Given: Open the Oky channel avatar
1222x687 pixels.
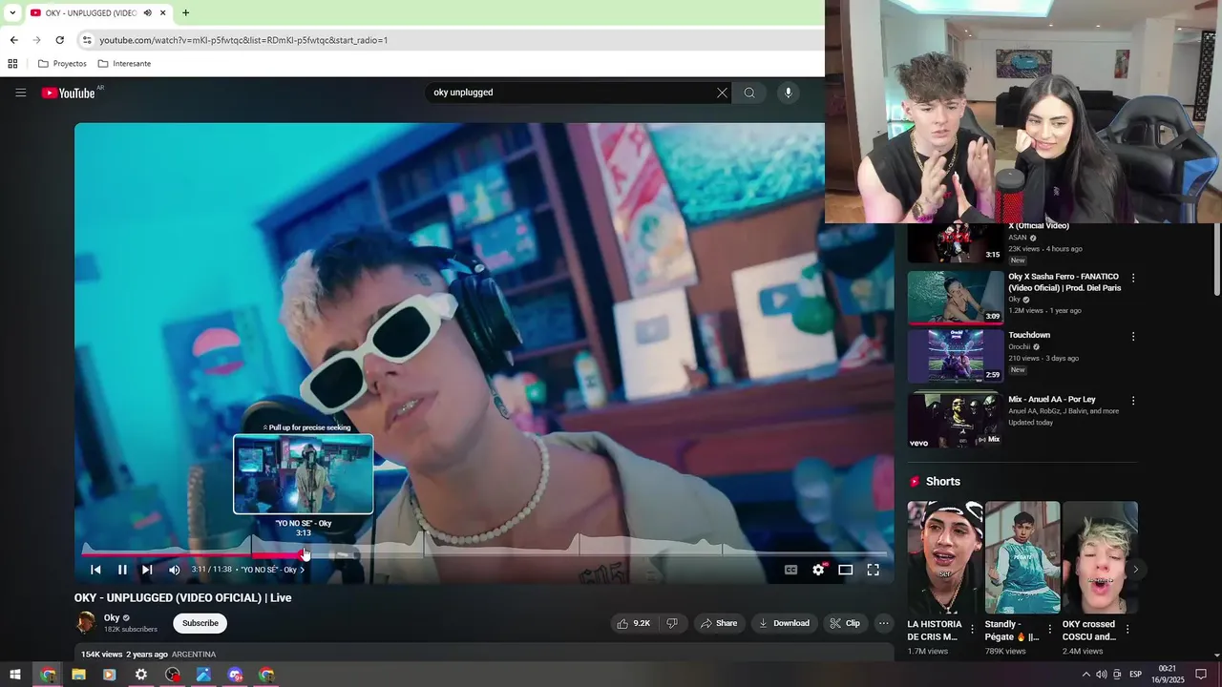Looking at the screenshot, I should (x=86, y=623).
